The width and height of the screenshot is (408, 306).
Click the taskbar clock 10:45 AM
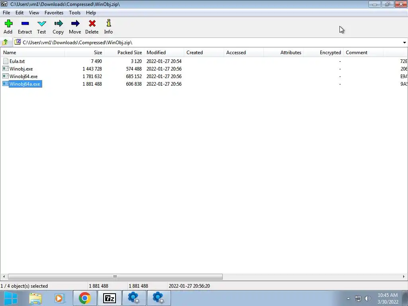(x=388, y=295)
